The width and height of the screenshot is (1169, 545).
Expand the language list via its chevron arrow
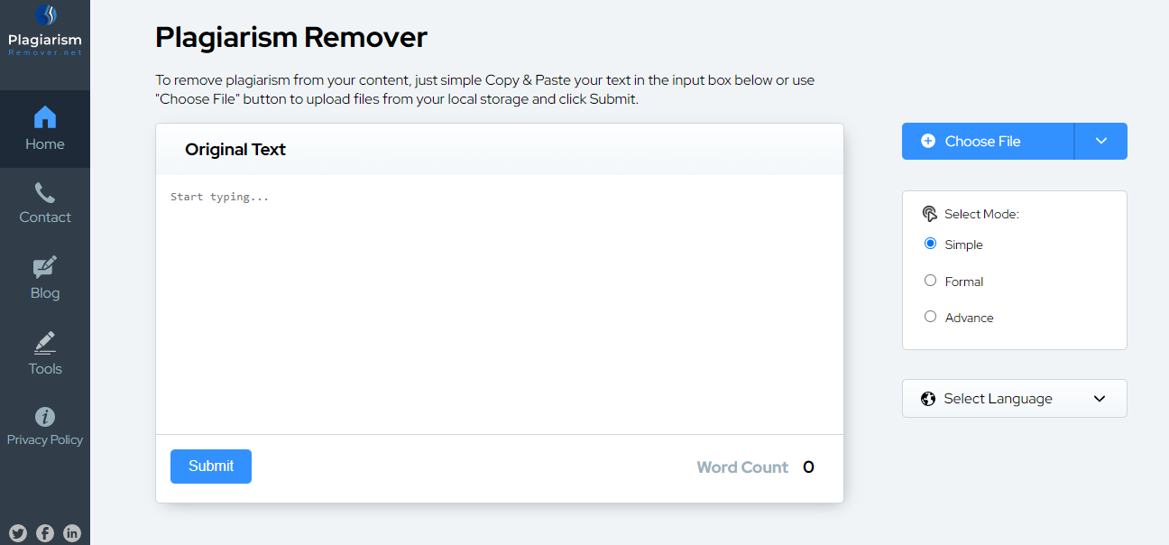[x=1099, y=398]
